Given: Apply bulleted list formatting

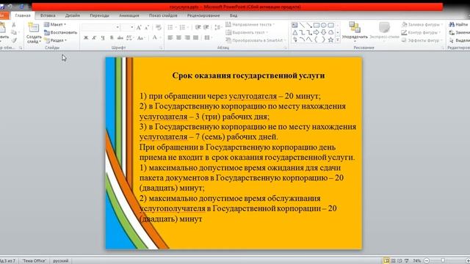Looking at the screenshot, I should [x=171, y=28].
